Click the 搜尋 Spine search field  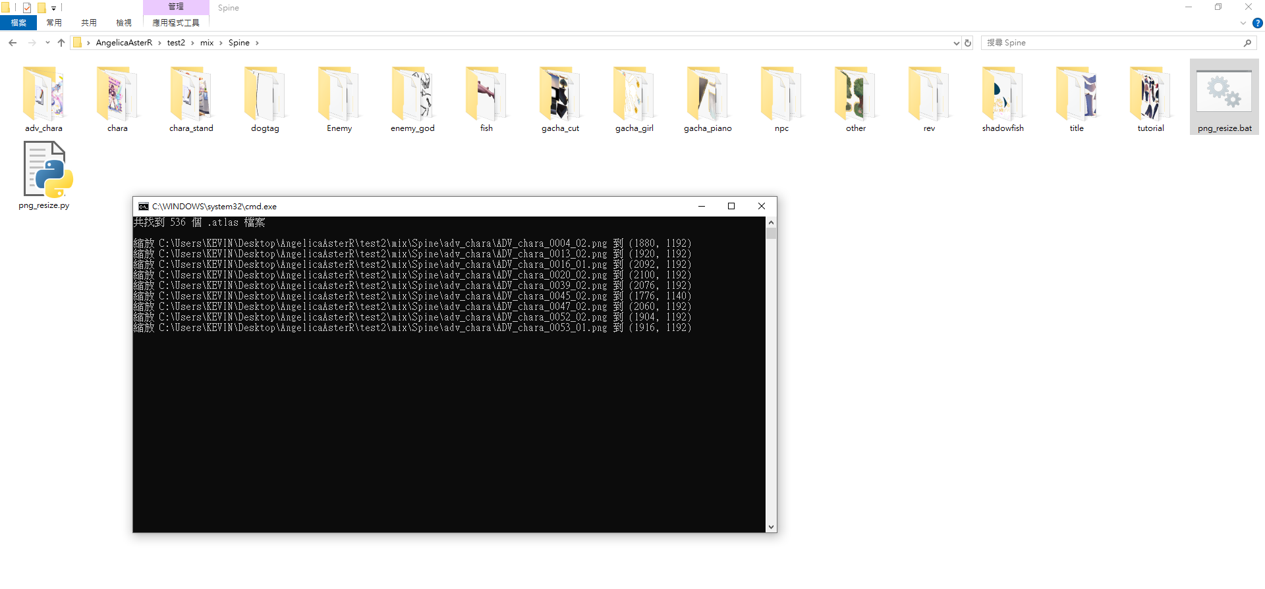[x=1113, y=43]
